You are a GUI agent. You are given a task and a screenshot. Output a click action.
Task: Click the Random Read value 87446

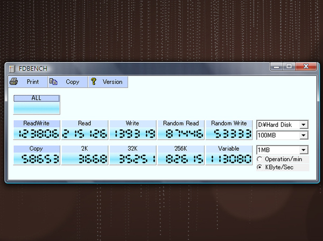pyautogui.click(x=184, y=134)
